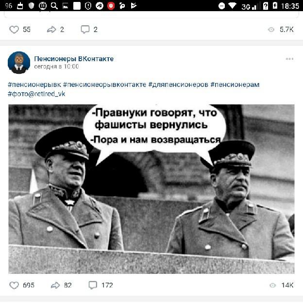Open the Пенсионеры ВКонтакте group name link

tap(74, 59)
